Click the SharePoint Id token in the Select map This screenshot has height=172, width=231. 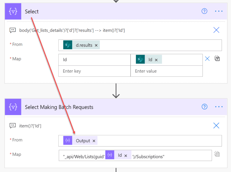[149, 59]
